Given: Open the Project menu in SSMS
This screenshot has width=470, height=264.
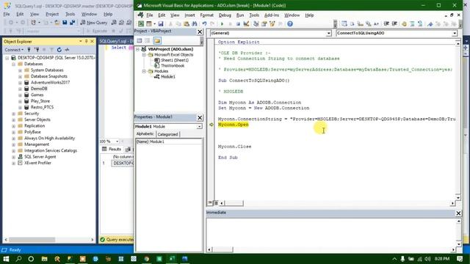Looking at the screenshot, I should coord(52,14).
